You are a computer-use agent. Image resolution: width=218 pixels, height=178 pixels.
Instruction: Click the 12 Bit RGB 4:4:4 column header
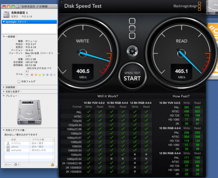(x=141, y=103)
